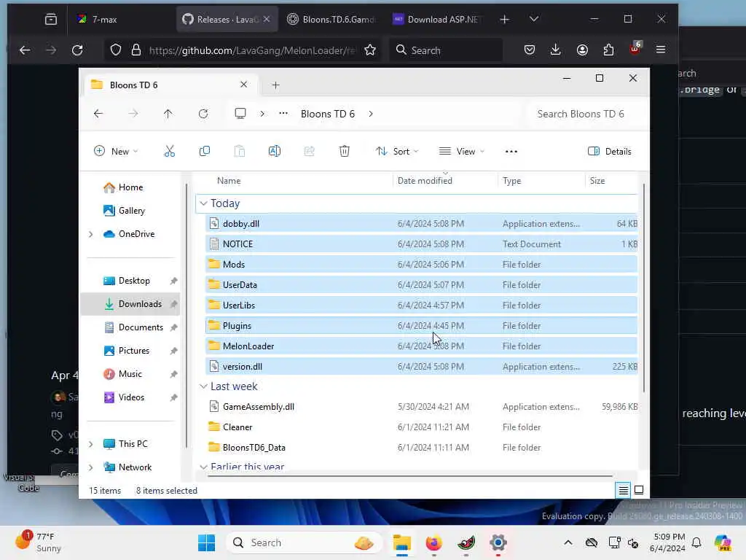The width and height of the screenshot is (746, 560).
Task: Select version.dll file
Action: pos(421,367)
